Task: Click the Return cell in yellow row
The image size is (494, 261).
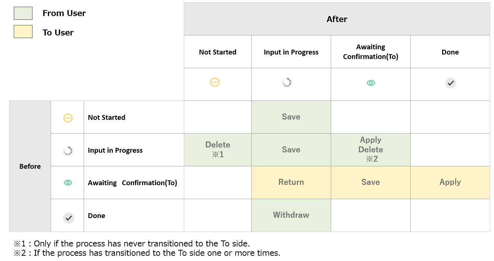Action: 291,183
